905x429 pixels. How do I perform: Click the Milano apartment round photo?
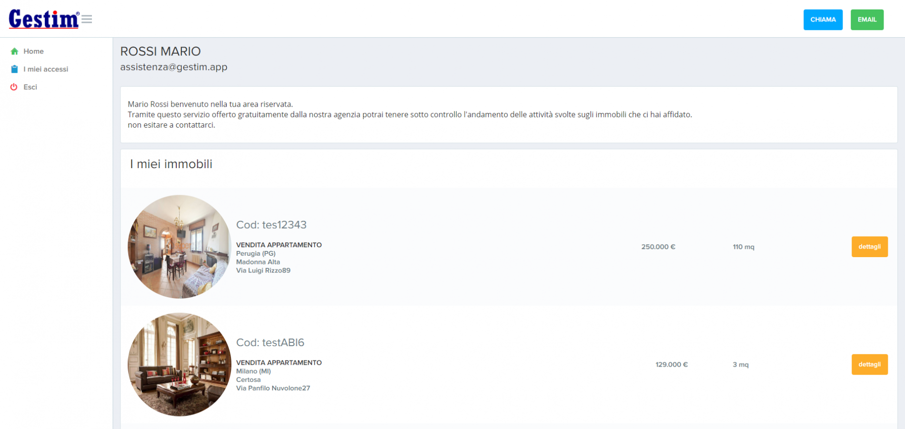(x=180, y=364)
